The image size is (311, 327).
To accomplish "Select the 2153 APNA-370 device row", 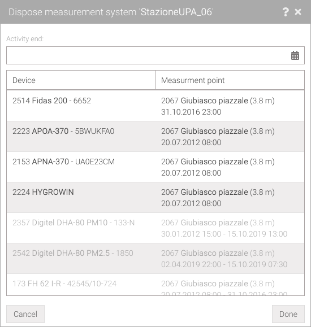I will pyautogui.click(x=155, y=167).
